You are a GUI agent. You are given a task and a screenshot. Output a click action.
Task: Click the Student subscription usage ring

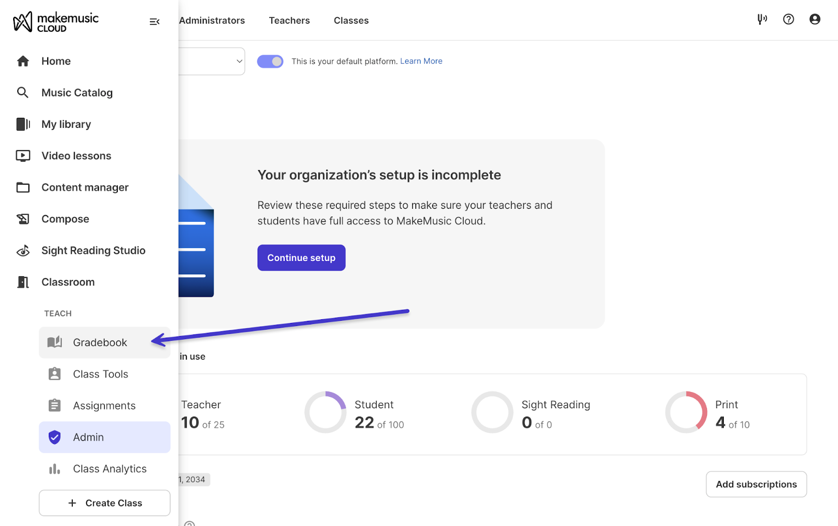(325, 412)
